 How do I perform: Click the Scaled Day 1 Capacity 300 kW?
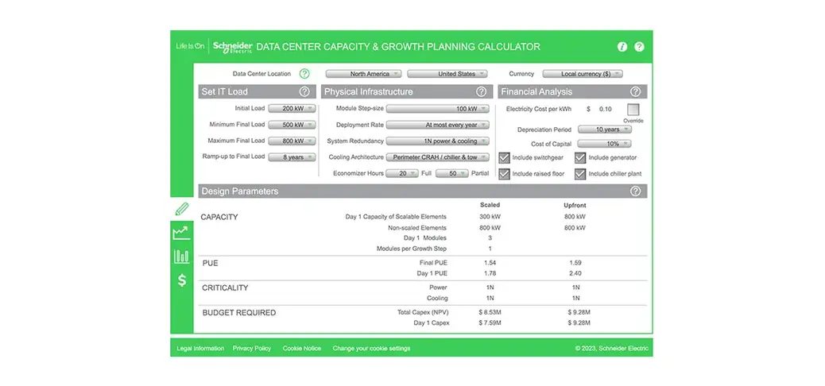pos(490,217)
